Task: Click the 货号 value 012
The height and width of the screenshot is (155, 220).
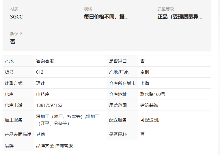Action: [40, 72]
